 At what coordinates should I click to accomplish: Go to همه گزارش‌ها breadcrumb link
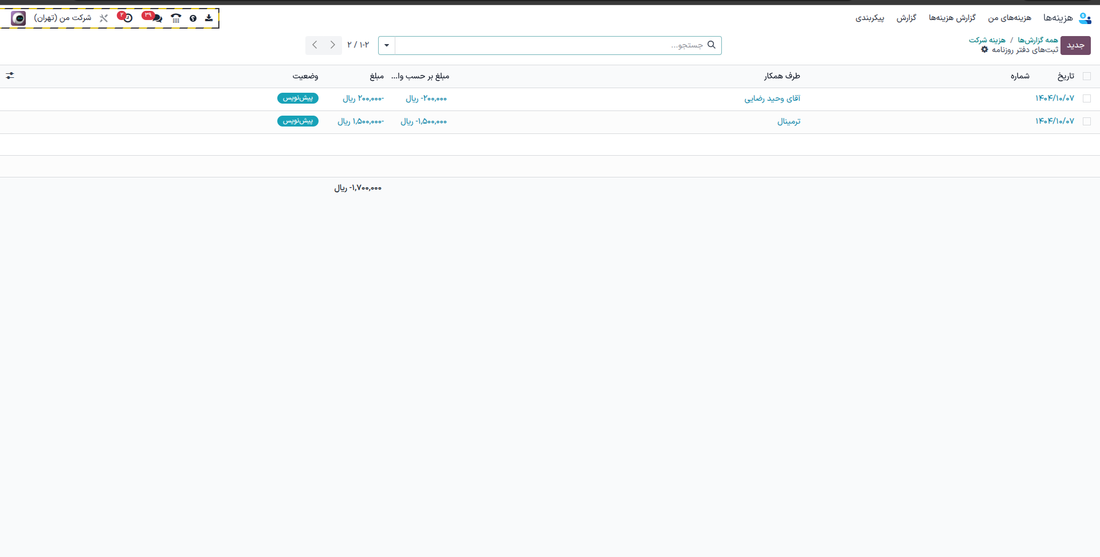[x=1038, y=40]
